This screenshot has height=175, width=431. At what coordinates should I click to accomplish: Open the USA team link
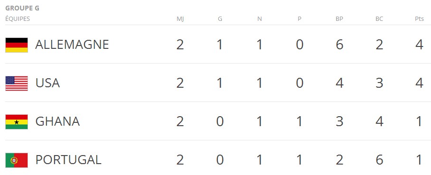(47, 83)
